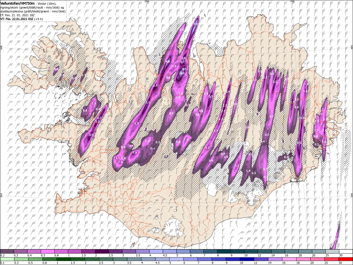
Task: Click the upper-row steel-blue swatch above label 6
Action: 197,251
